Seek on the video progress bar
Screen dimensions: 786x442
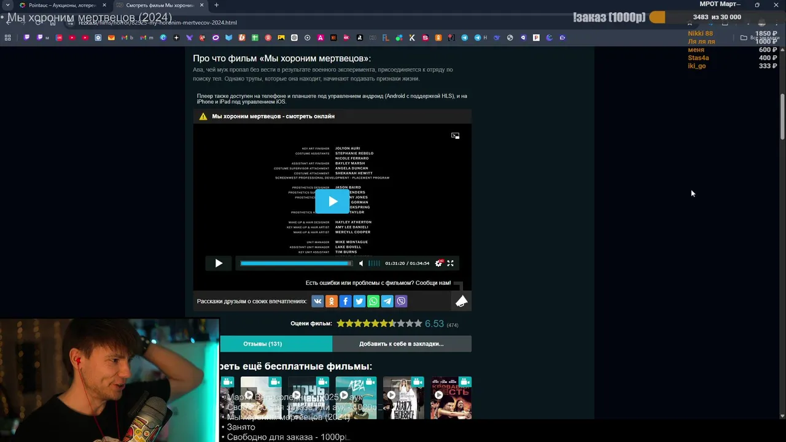pos(297,263)
